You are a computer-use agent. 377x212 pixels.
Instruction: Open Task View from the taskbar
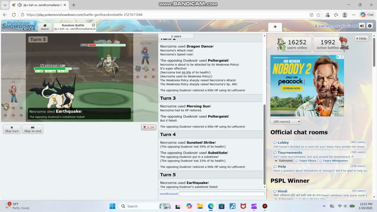click(178, 206)
